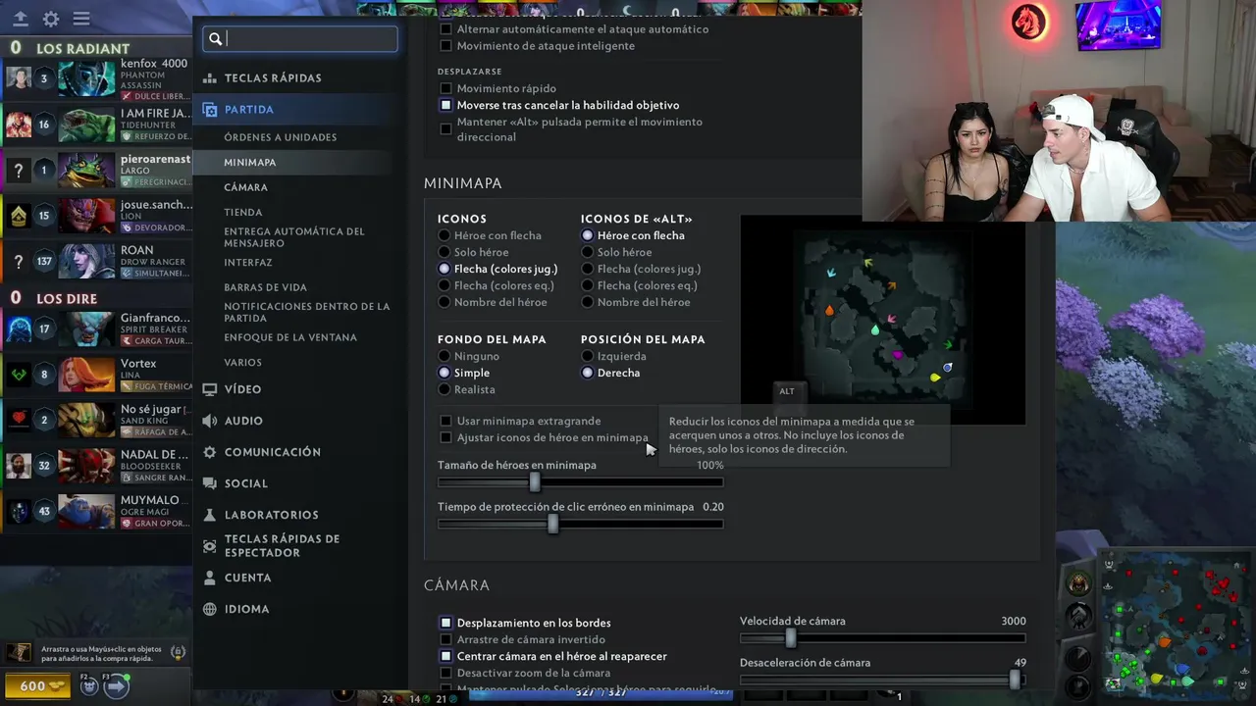Viewport: 1256px width, 706px height.
Task: Click the quick-buy lock icon
Action: point(178,651)
